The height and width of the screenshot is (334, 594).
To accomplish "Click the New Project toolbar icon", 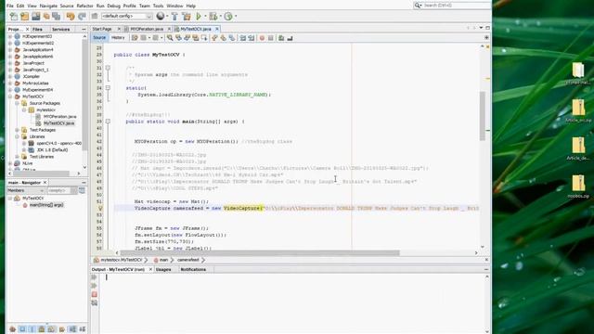I will [x=25, y=17].
